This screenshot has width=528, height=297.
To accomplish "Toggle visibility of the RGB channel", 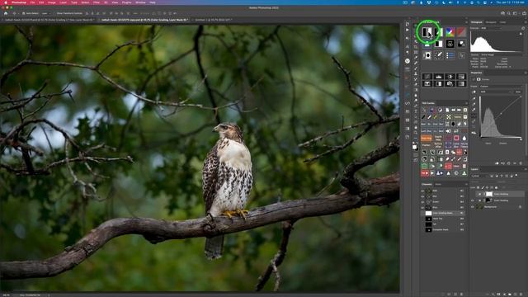I will tap(422, 191).
